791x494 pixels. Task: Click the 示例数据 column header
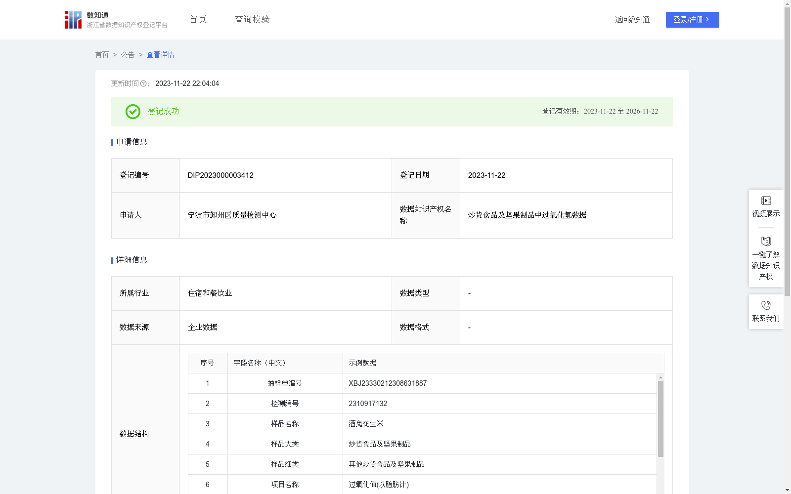pyautogui.click(x=503, y=363)
